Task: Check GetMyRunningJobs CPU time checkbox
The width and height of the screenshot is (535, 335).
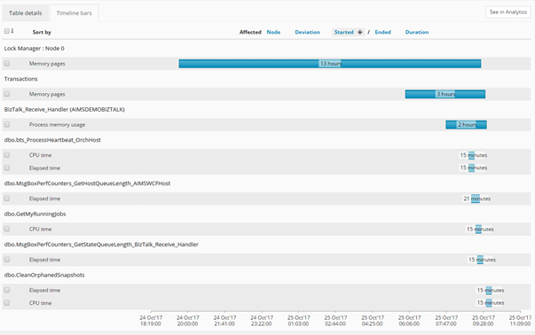Action: click(x=7, y=229)
